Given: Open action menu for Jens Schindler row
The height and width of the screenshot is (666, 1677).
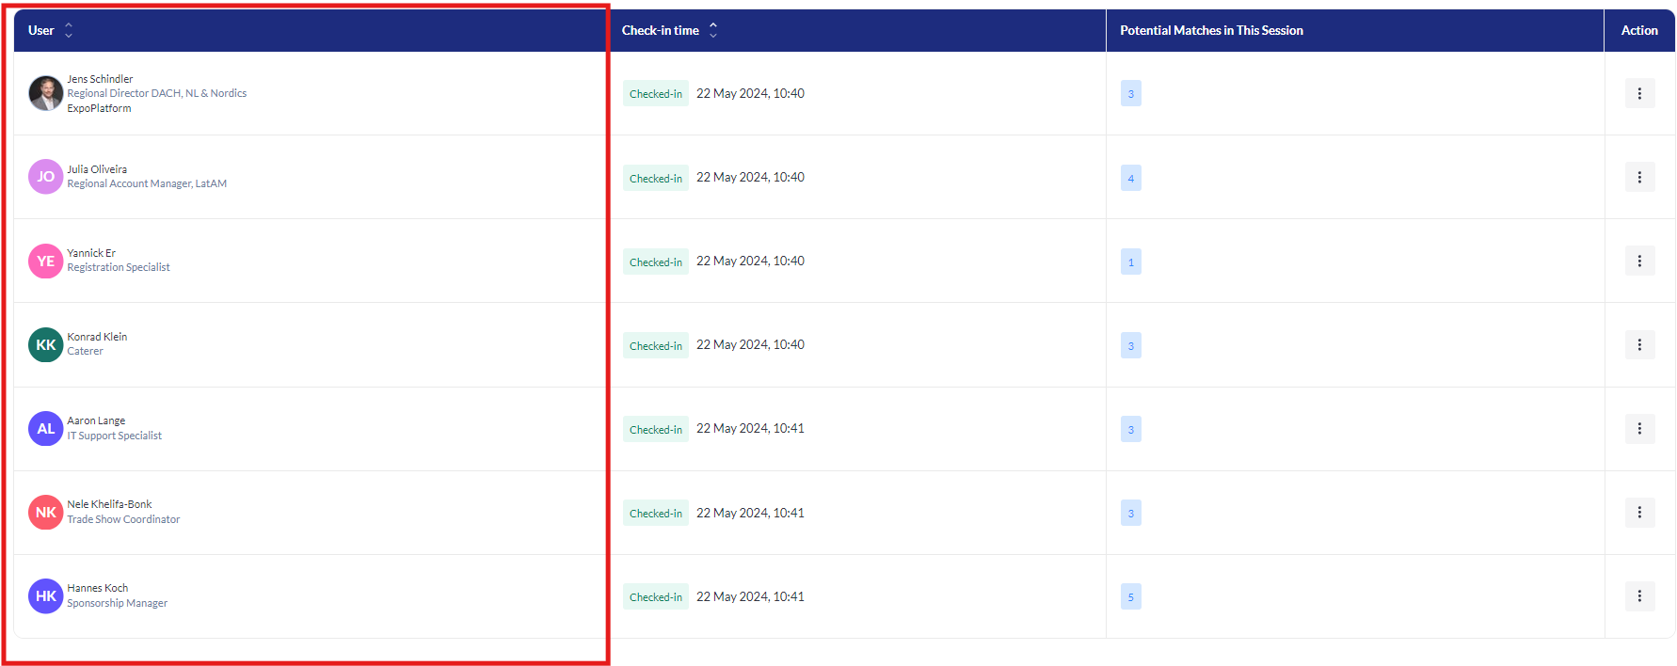Looking at the screenshot, I should click(1638, 93).
